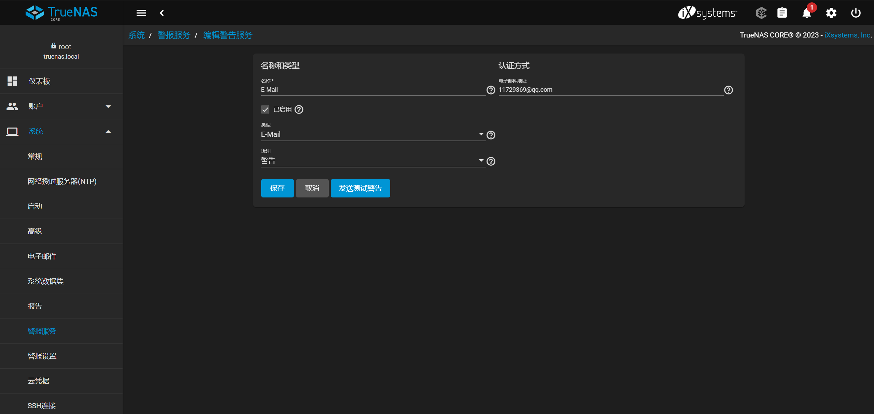Open alerts bell notification icon
The image size is (874, 414).
click(806, 13)
